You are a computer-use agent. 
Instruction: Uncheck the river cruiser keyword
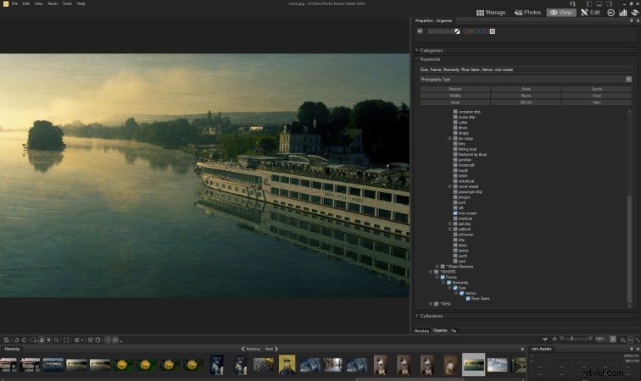(x=455, y=213)
